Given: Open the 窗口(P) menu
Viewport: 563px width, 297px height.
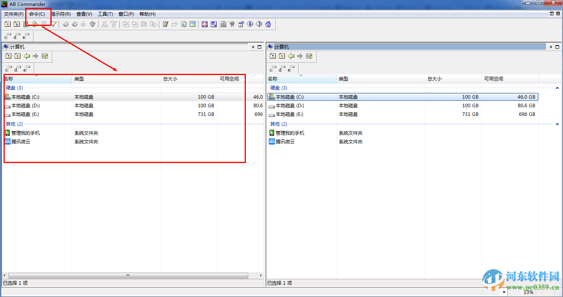Looking at the screenshot, I should (126, 14).
